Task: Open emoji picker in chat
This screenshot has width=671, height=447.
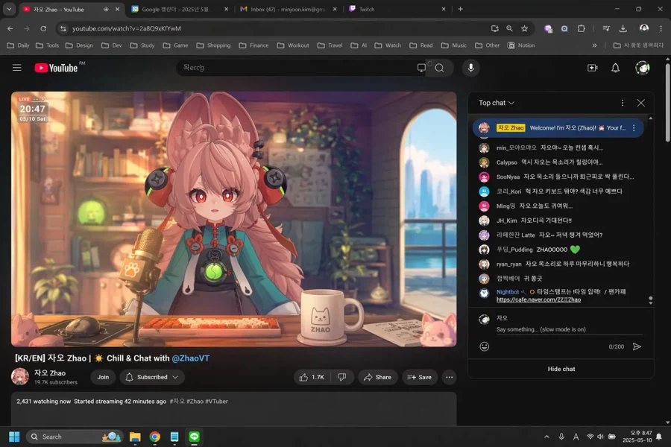Action: (x=485, y=346)
